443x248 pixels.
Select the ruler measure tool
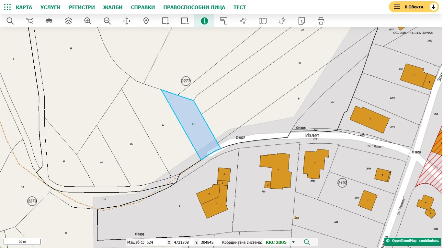point(224,21)
